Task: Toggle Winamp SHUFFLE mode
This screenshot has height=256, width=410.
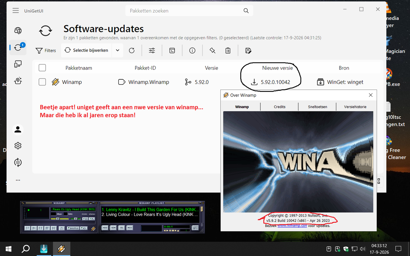Action: (73, 228)
